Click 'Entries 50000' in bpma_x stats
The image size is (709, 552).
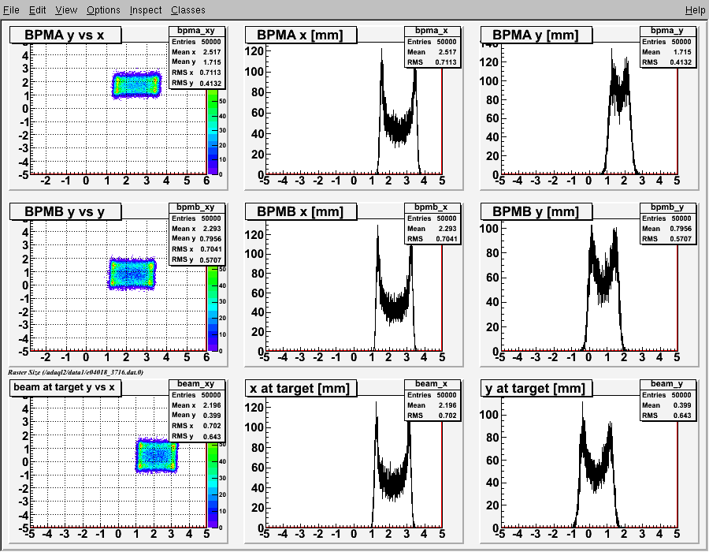pos(432,42)
